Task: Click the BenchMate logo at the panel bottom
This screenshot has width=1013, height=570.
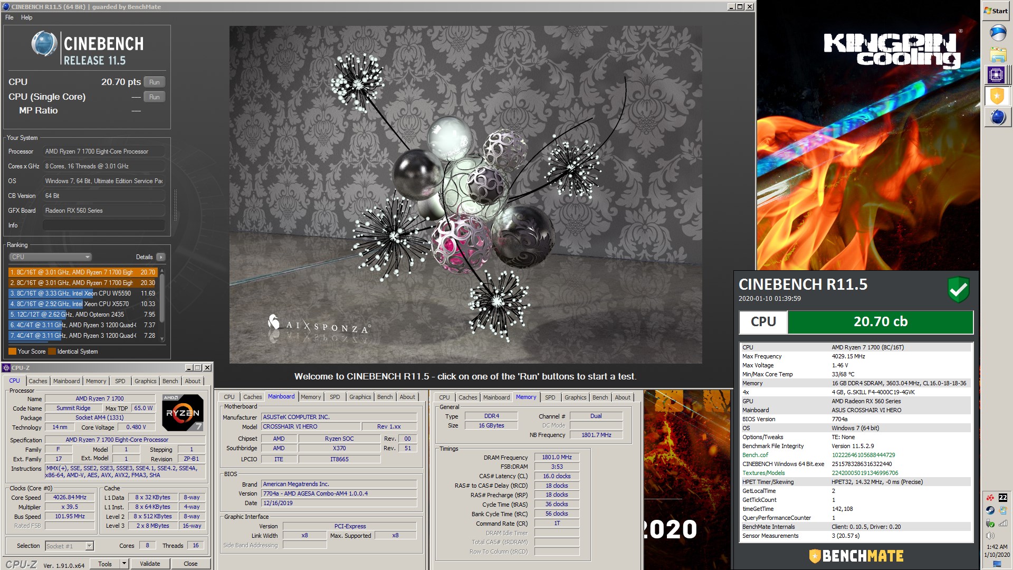Action: tap(856, 556)
